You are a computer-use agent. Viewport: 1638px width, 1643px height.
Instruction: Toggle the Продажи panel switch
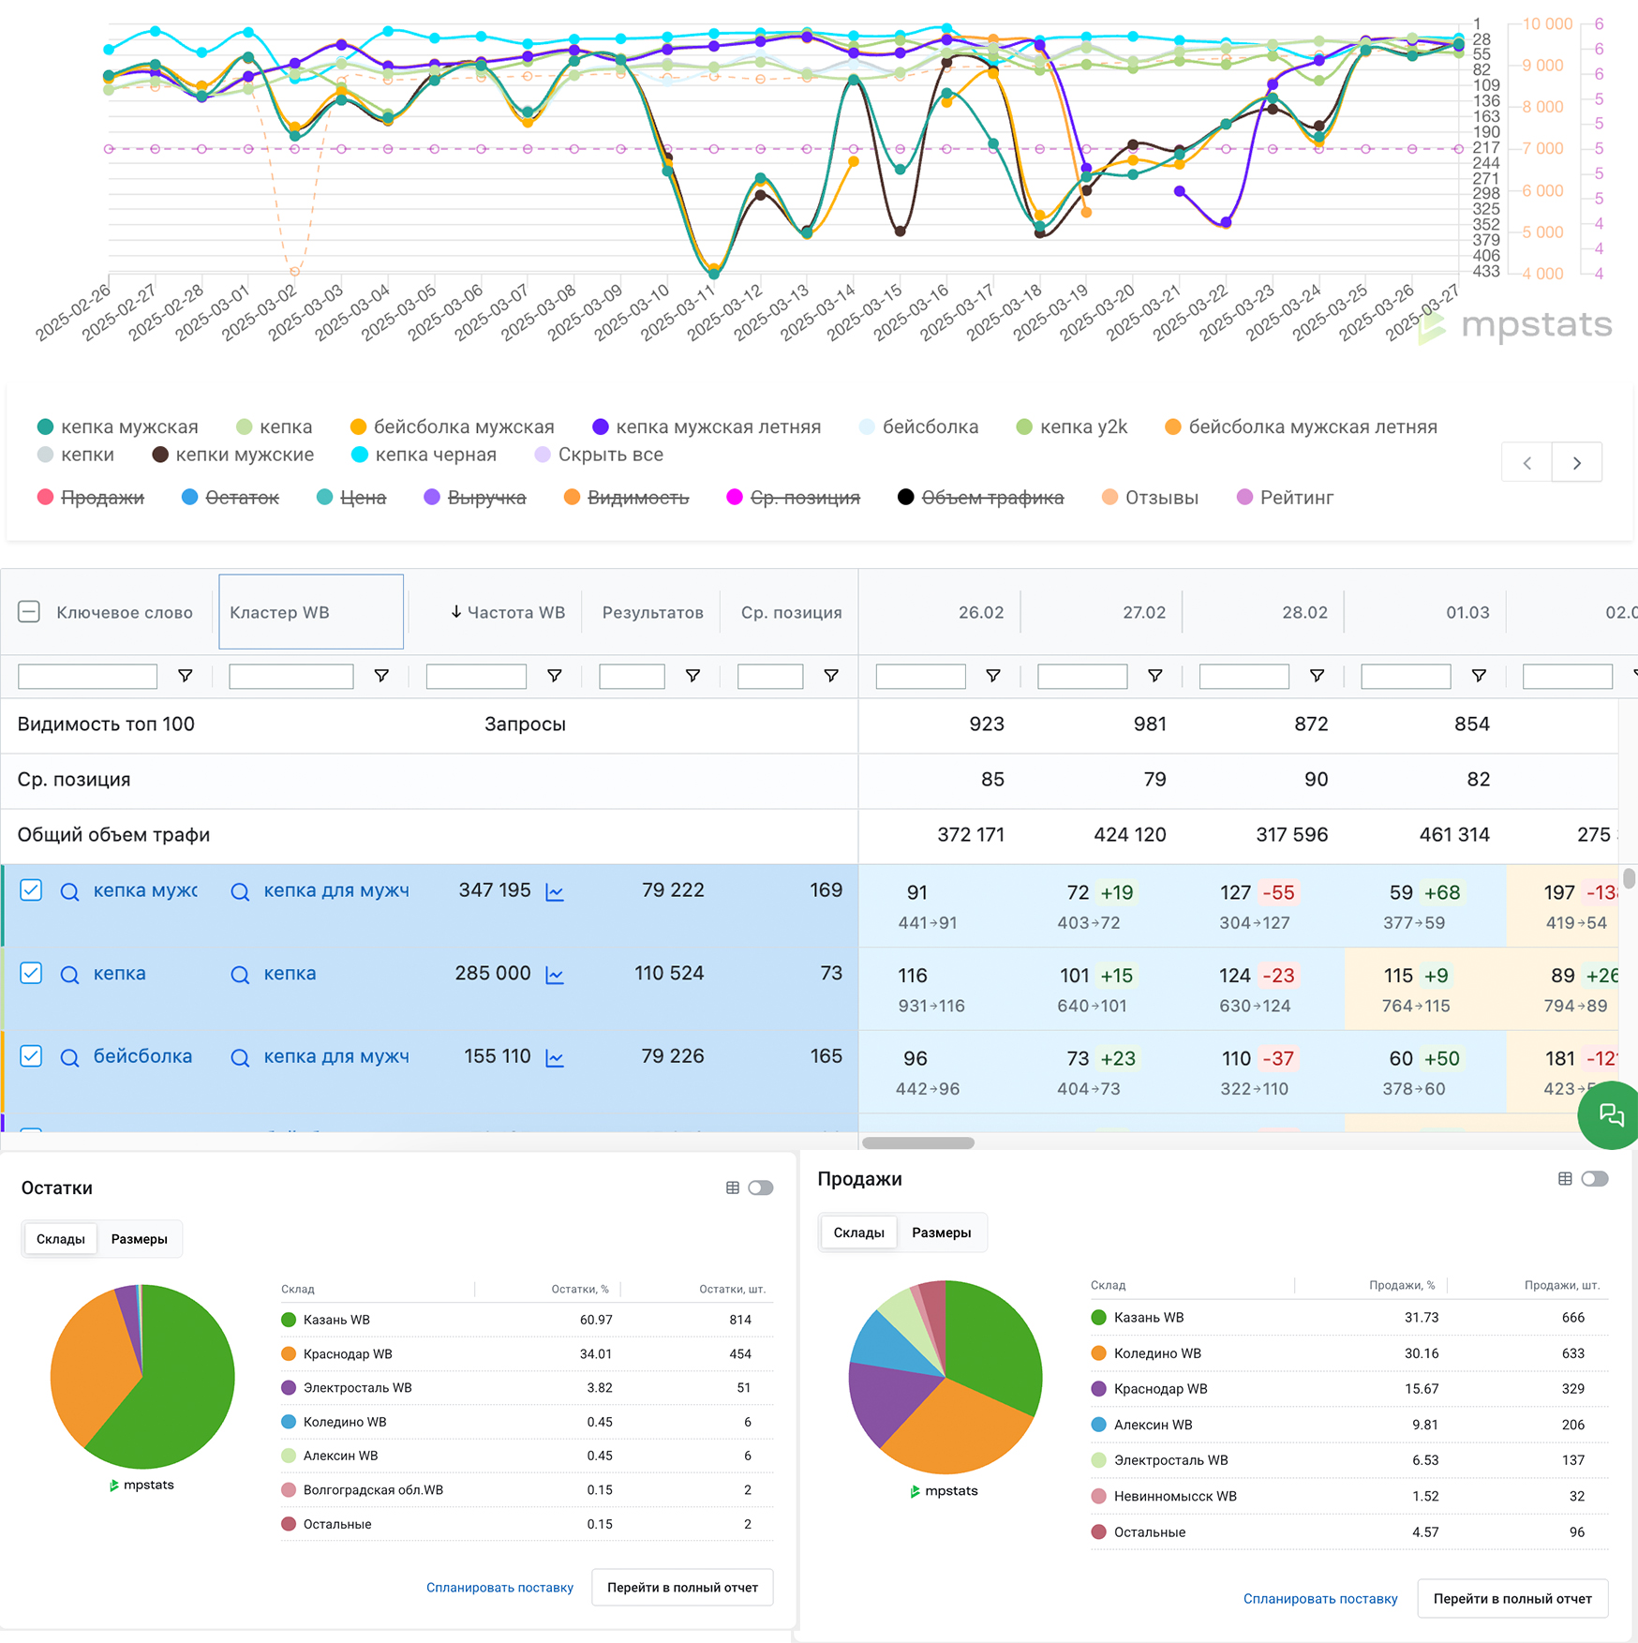(1595, 1178)
